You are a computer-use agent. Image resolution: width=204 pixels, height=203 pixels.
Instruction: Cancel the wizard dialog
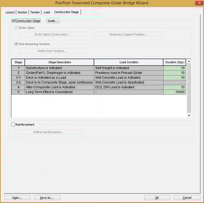(187, 198)
